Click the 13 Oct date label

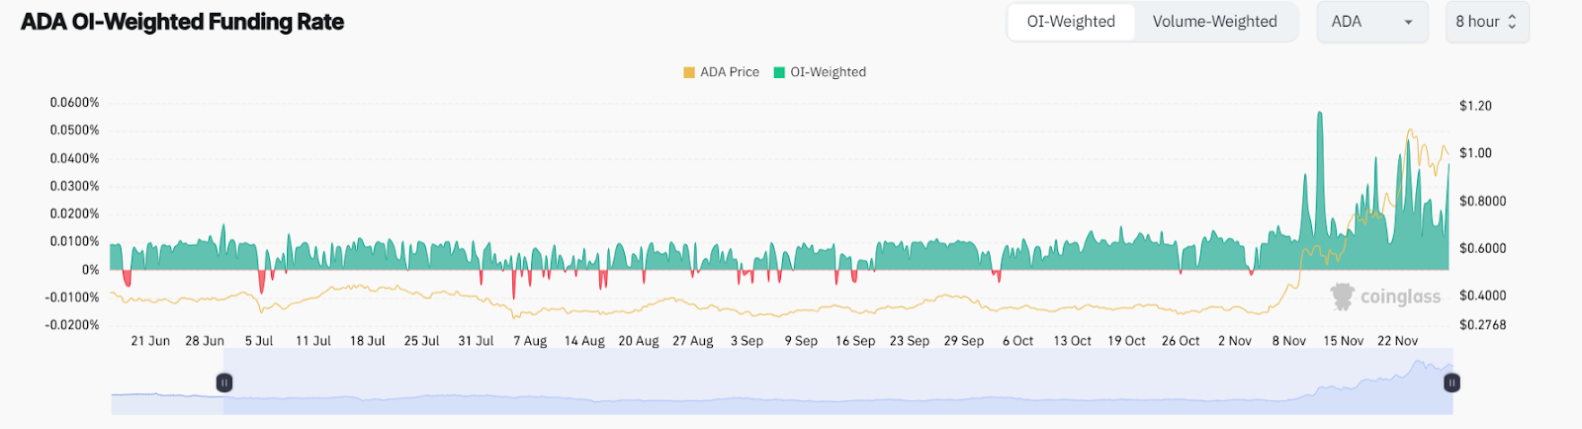coord(1072,341)
